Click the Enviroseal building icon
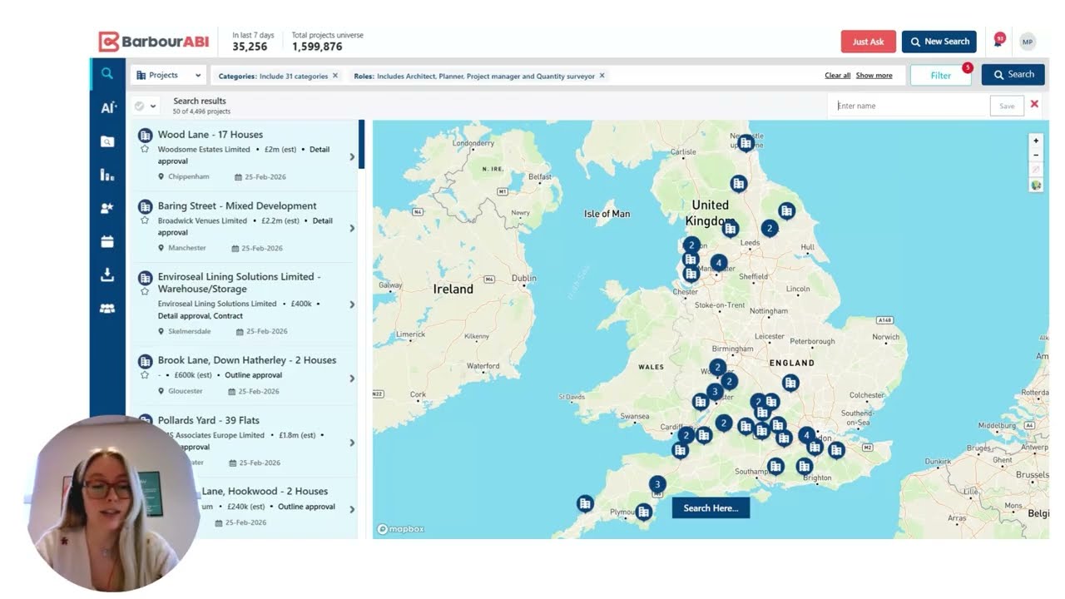The image size is (1065, 599). coord(145,277)
